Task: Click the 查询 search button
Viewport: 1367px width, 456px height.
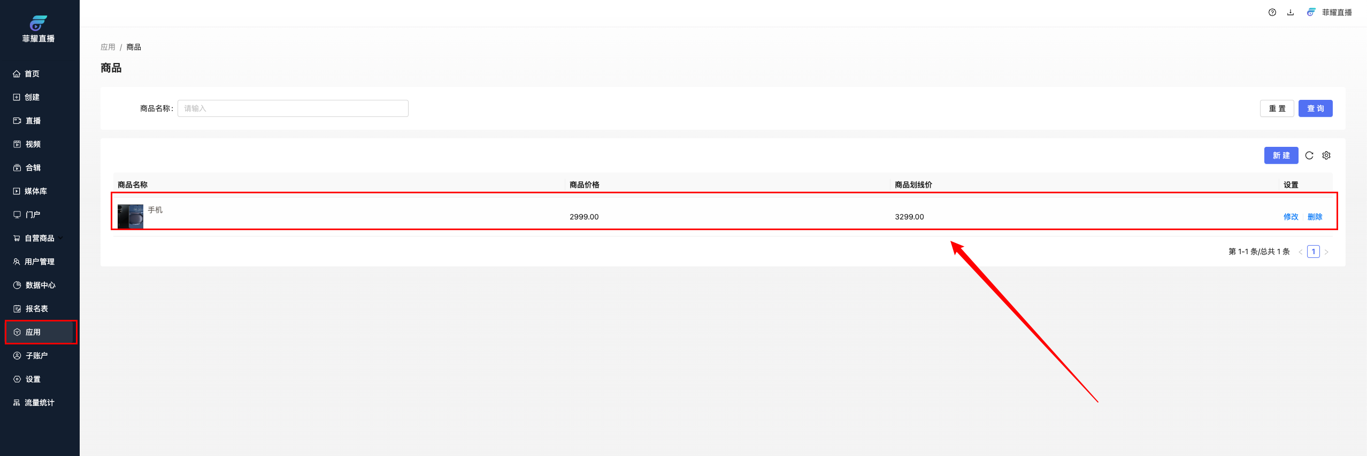Action: click(x=1315, y=108)
